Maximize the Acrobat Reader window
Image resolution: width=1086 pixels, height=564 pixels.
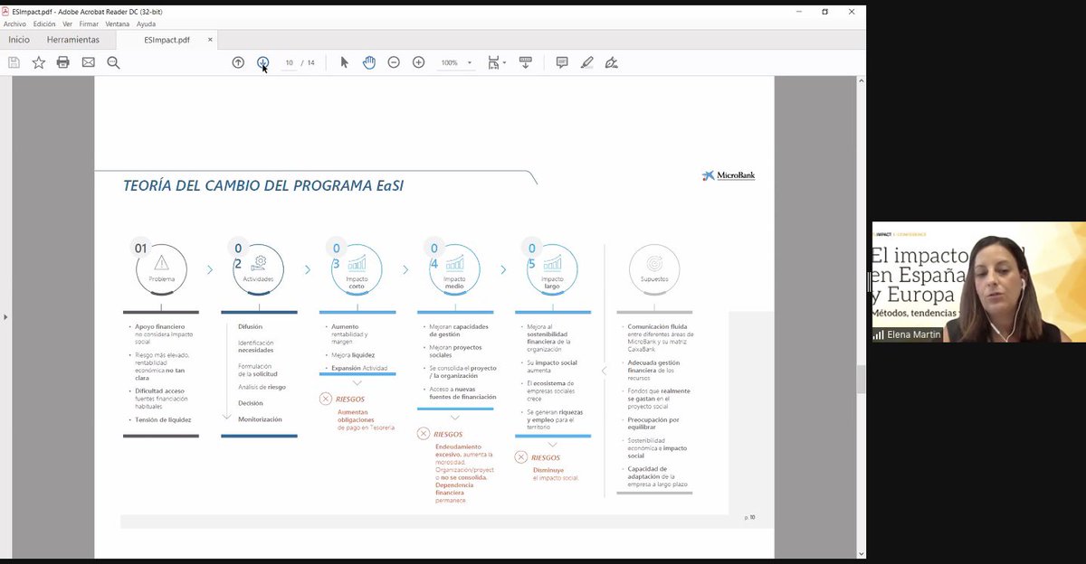click(x=824, y=12)
